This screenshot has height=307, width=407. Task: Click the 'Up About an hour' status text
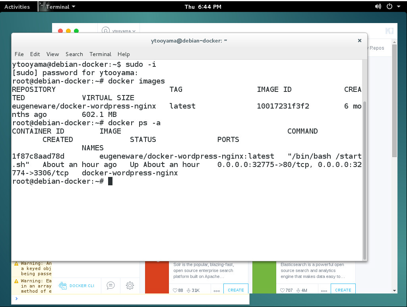coord(165,165)
